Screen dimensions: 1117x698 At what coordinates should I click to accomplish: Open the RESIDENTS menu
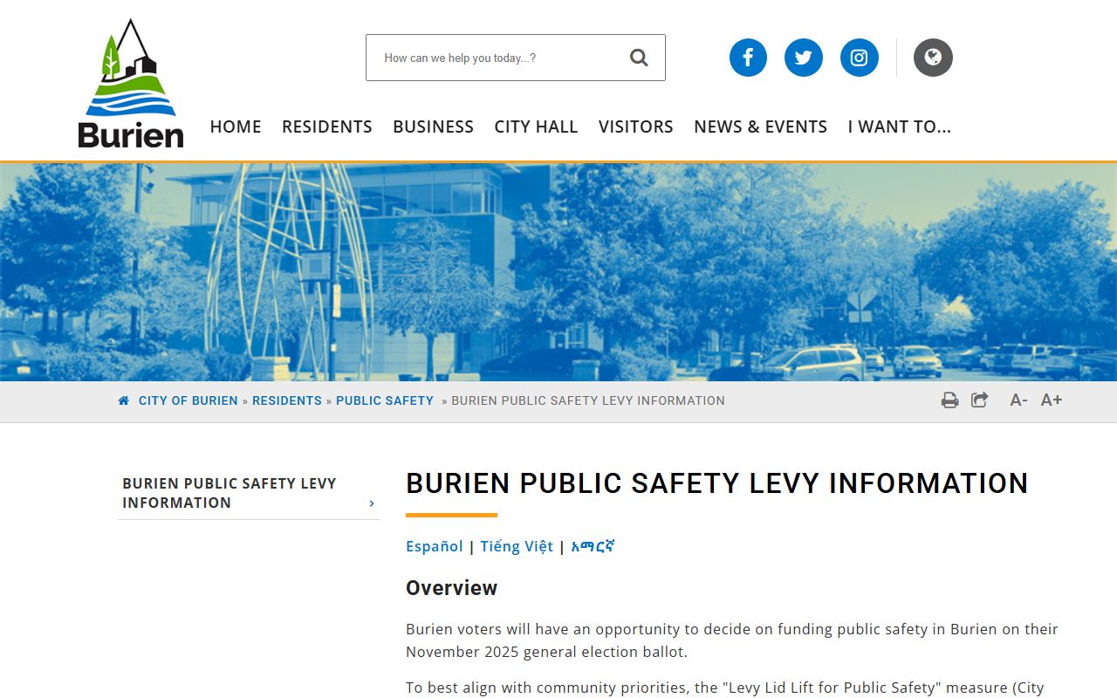pos(327,127)
